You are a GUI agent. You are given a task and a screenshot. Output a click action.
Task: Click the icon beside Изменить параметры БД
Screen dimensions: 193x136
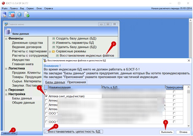click(53, 43)
